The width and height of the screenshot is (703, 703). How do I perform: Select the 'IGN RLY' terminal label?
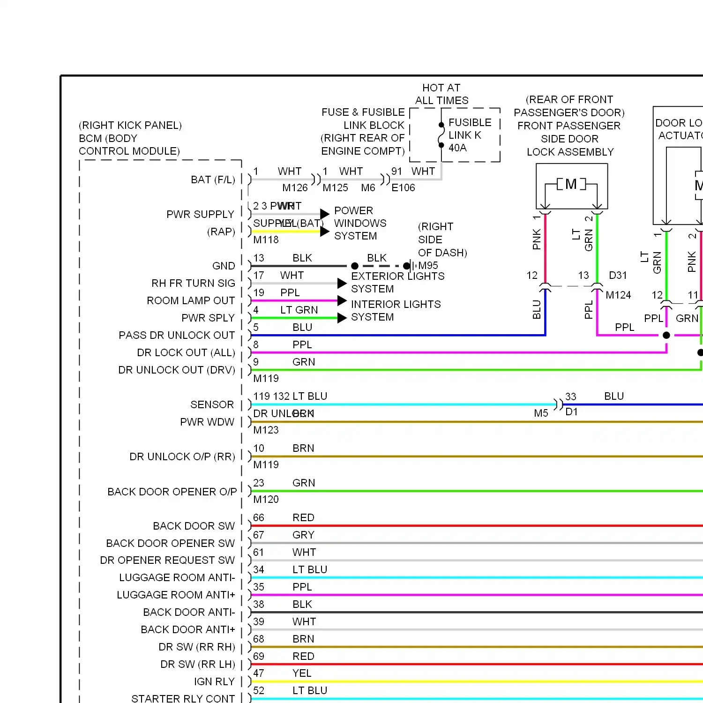[x=214, y=681]
